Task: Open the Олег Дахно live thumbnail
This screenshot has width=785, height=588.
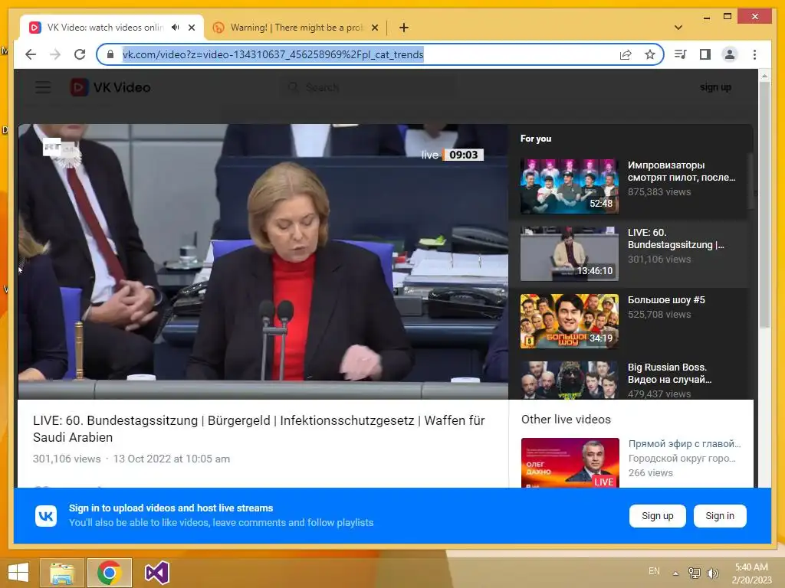Action: (570, 462)
